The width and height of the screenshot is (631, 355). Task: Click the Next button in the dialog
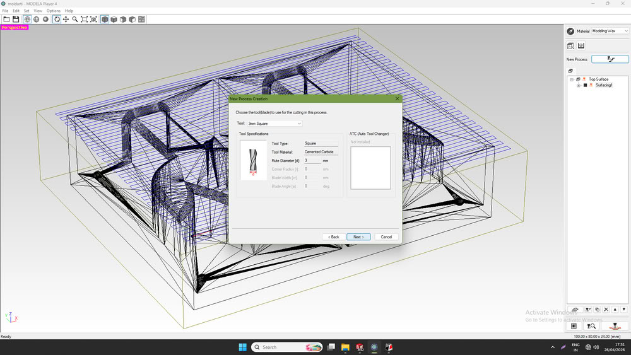pyautogui.click(x=358, y=237)
